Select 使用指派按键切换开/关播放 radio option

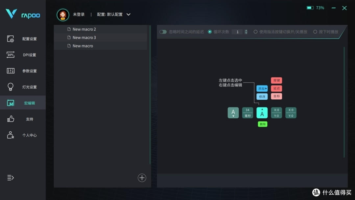[x=255, y=32]
